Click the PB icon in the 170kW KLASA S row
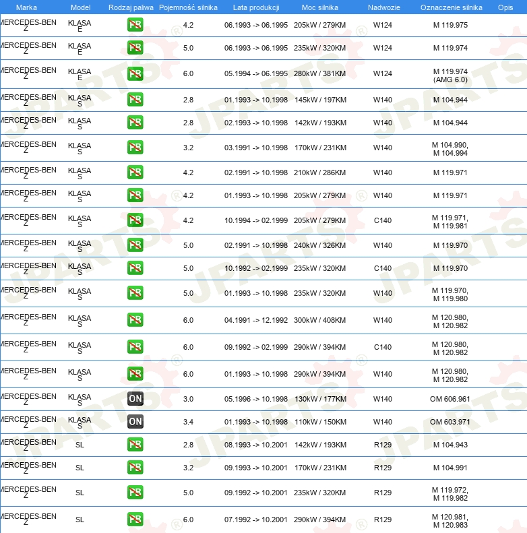This screenshot has width=527, height=533. (135, 148)
